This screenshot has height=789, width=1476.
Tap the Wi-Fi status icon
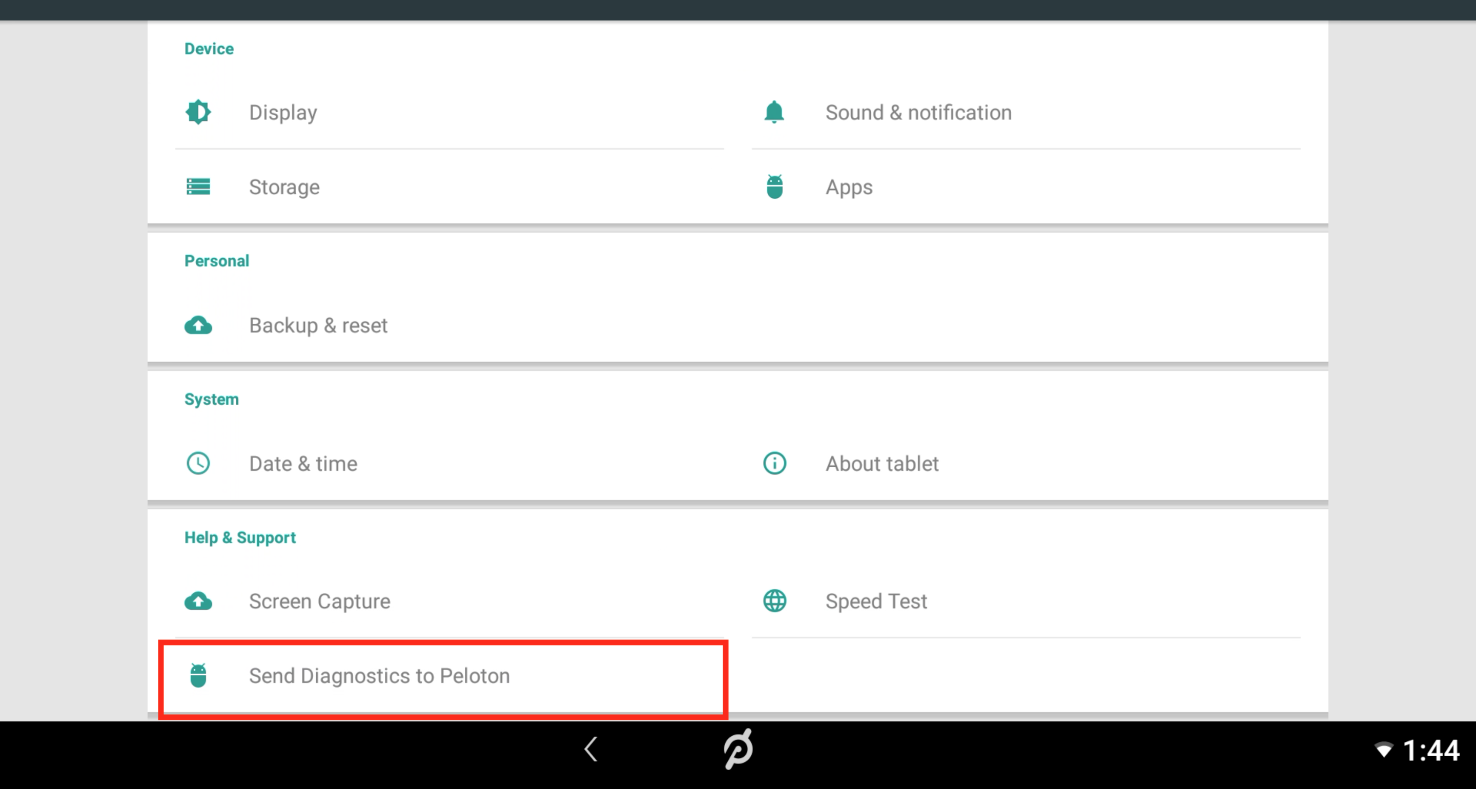[x=1384, y=750]
